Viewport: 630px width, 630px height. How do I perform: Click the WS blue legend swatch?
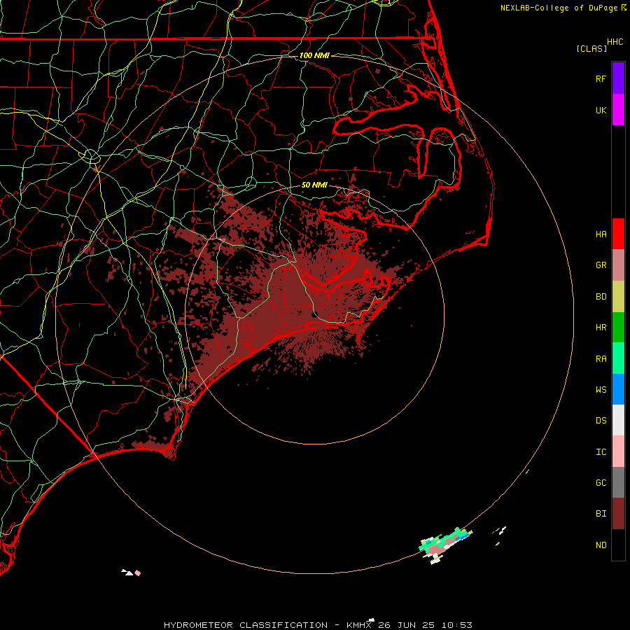(x=618, y=389)
